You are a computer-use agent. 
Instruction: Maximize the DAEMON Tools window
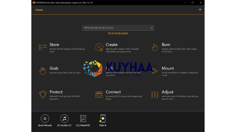tap(193, 3)
